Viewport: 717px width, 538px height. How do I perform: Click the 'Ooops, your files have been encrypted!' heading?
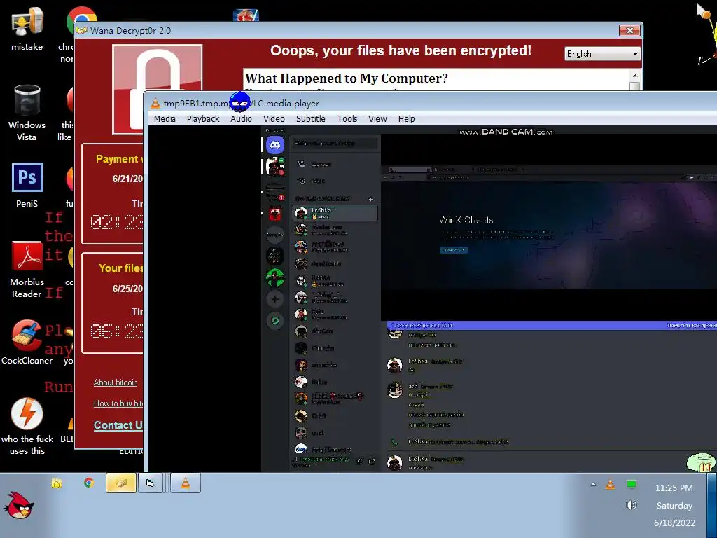tap(401, 50)
